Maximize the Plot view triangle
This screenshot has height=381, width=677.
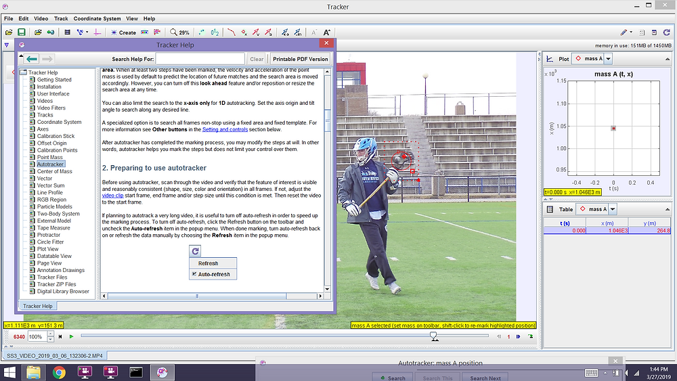(668, 59)
